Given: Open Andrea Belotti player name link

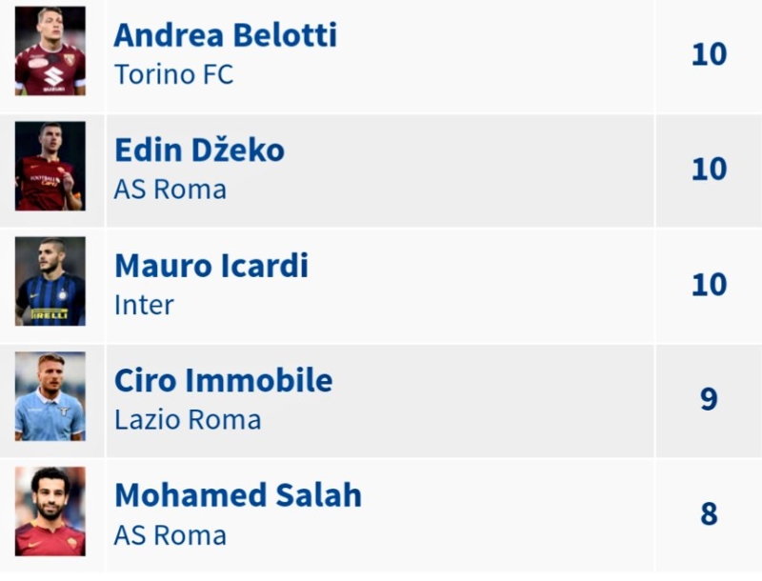Looking at the screenshot, I should pyautogui.click(x=226, y=35).
